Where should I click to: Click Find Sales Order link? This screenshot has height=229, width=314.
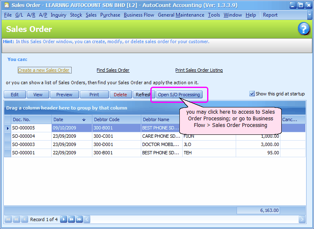pos(113,70)
